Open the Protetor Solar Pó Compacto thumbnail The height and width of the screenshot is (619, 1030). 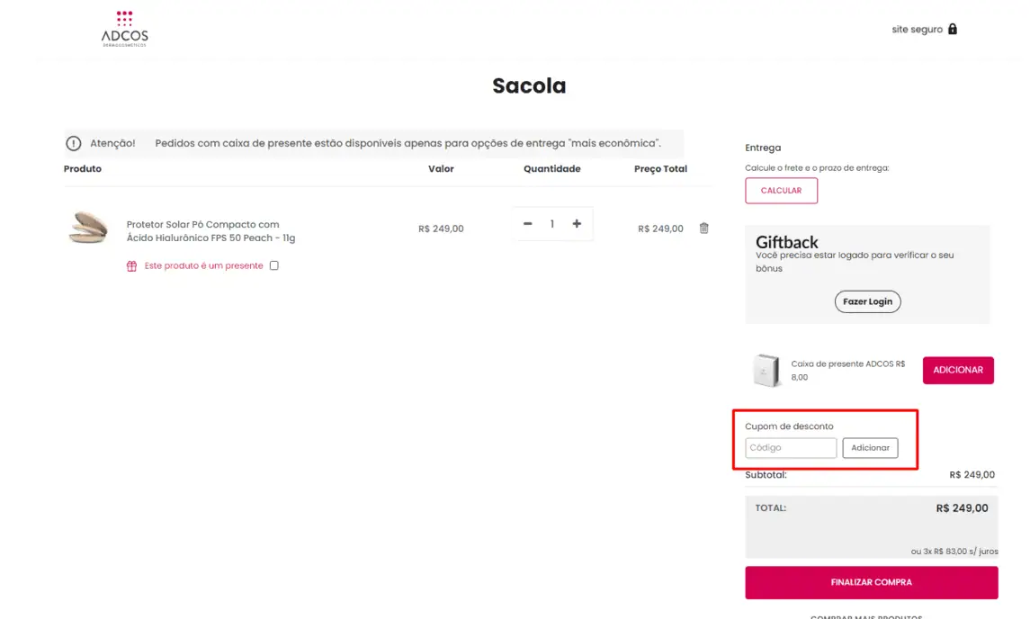point(89,228)
